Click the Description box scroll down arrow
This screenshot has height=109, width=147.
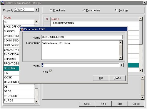121,58
